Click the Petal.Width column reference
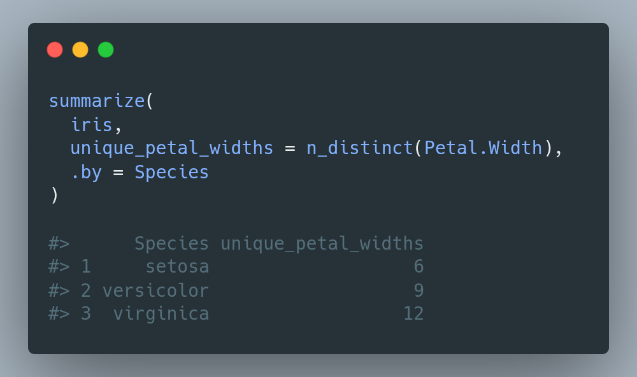 coord(483,148)
